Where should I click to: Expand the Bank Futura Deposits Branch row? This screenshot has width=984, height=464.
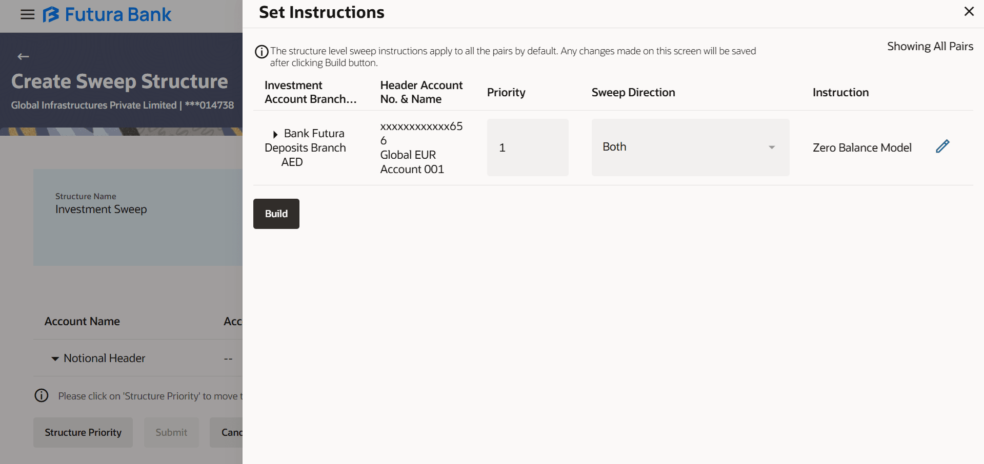275,134
